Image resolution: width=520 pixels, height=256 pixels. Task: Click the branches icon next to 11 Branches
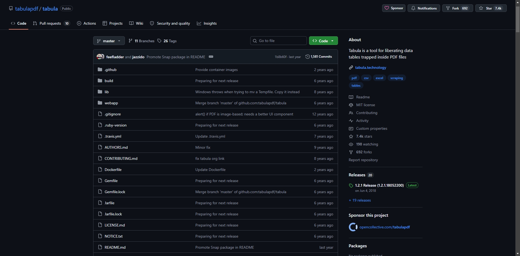coord(131,41)
